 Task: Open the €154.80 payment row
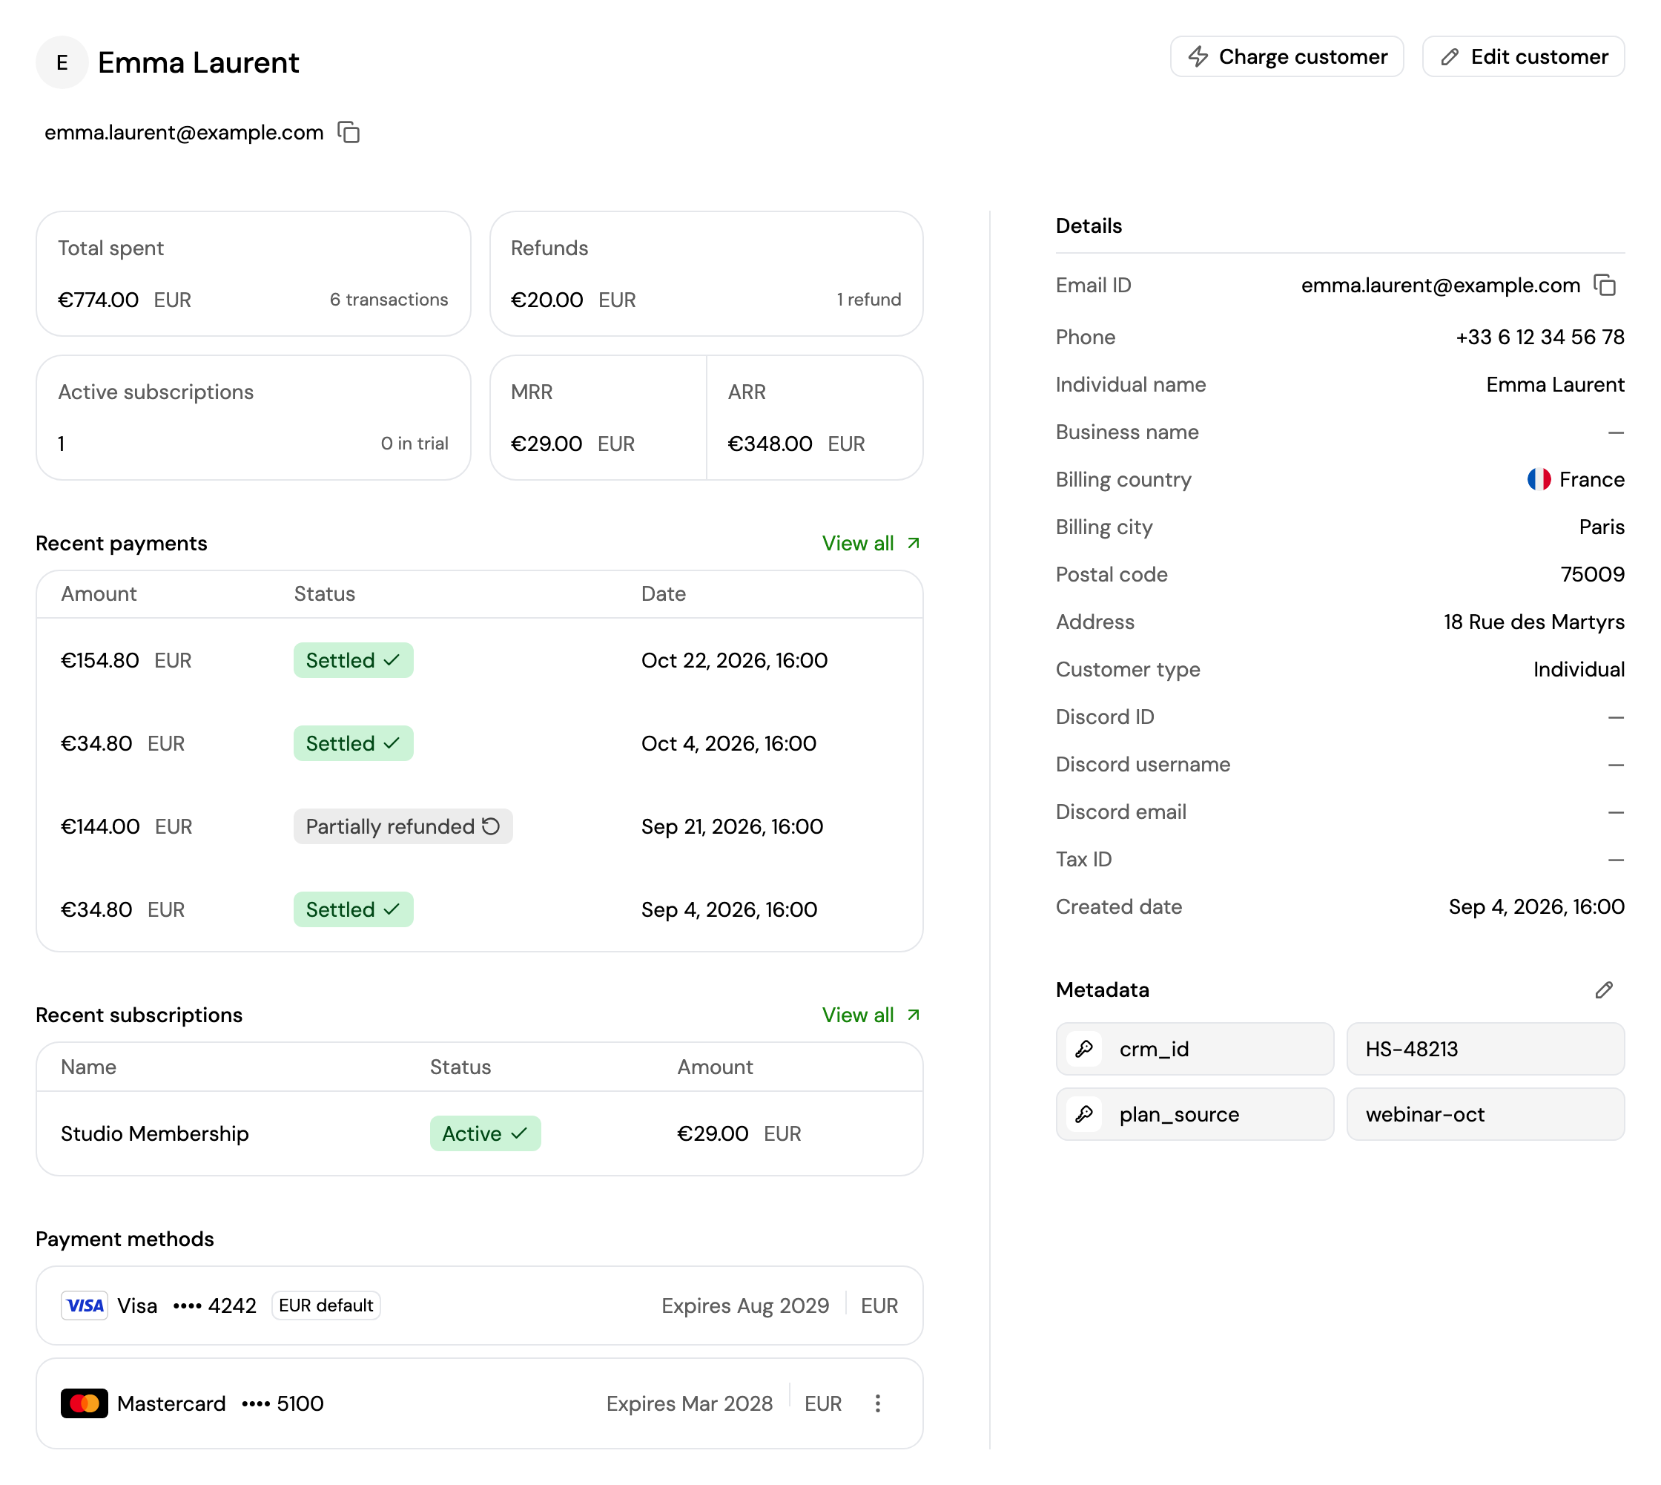click(x=480, y=660)
